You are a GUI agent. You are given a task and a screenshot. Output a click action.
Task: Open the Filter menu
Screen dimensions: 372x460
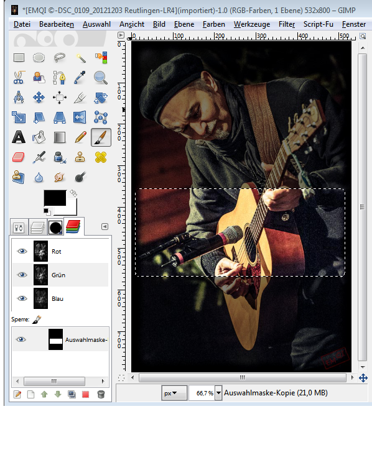coord(287,24)
